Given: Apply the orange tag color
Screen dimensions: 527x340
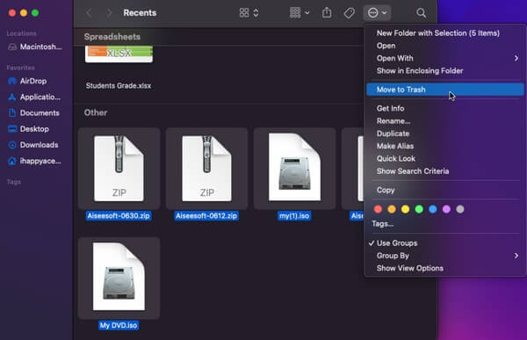Looking at the screenshot, I should pos(392,209).
